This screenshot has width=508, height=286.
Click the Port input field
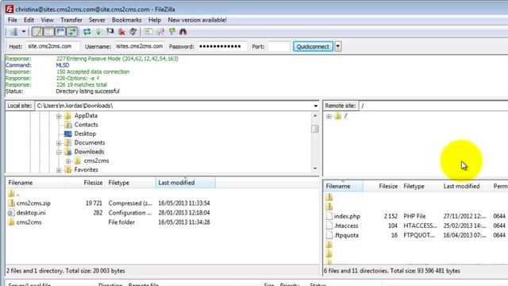click(x=279, y=46)
